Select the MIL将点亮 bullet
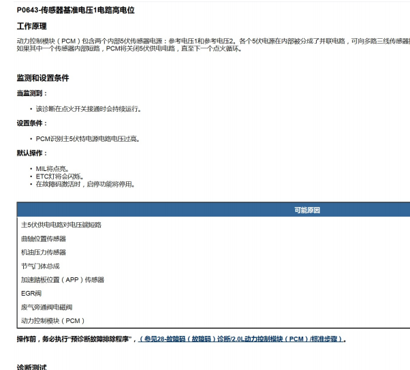410x370 pixels. coord(52,169)
